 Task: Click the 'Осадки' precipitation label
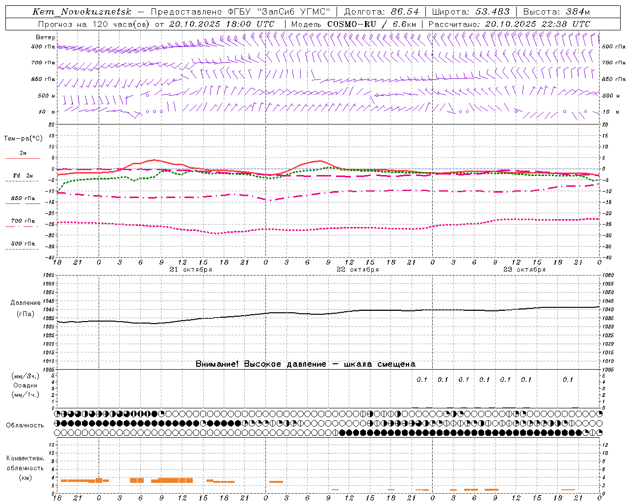(x=26, y=385)
